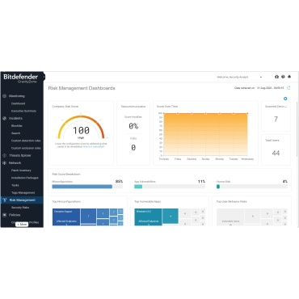Collapse sidebar using arrow beside Bitdefender logo

pos(44,78)
